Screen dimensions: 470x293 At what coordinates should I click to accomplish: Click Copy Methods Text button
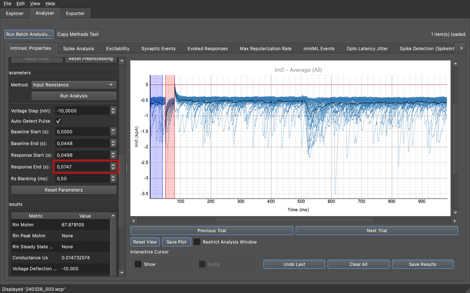click(78, 34)
